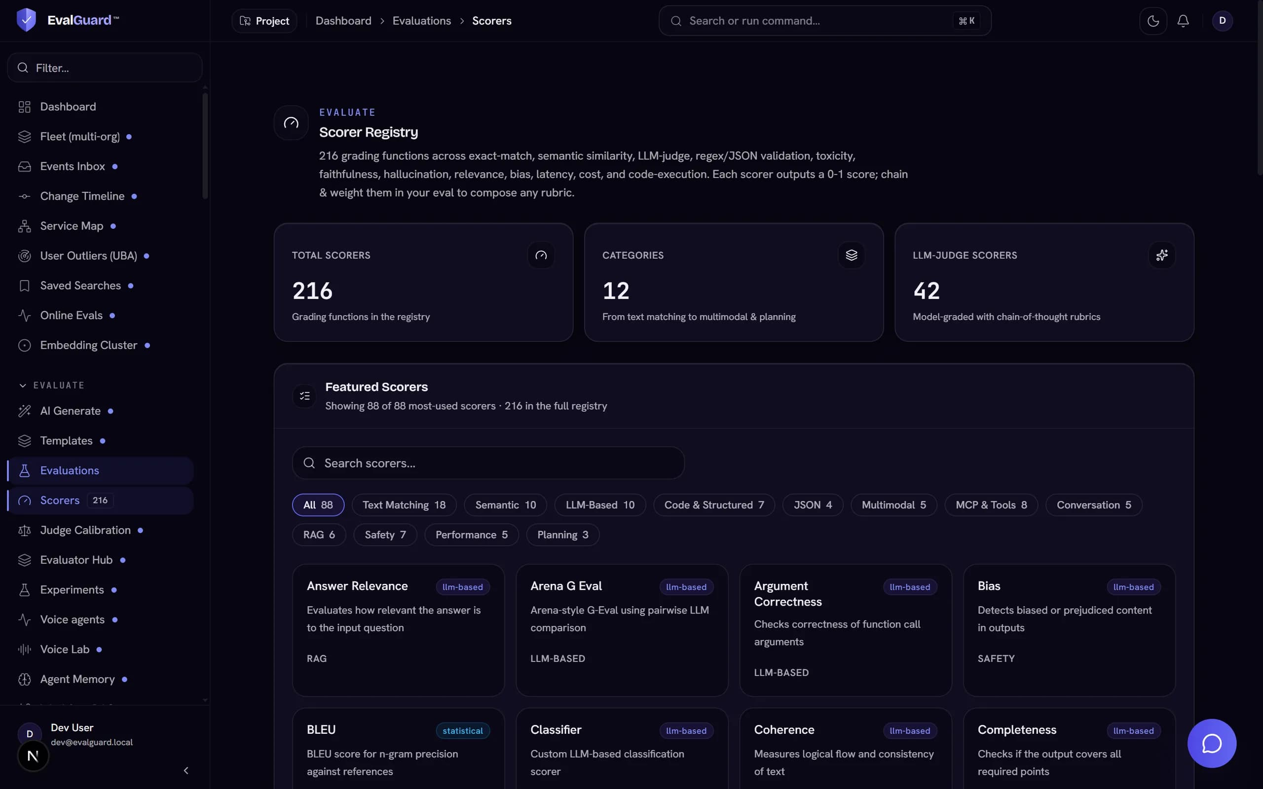
Task: Filter scorers by Safety category
Action: pyautogui.click(x=385, y=535)
